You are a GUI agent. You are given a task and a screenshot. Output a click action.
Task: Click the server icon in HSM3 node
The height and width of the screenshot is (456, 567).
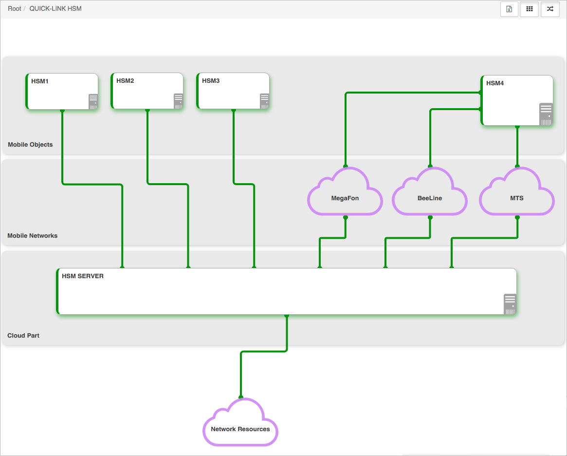tap(264, 101)
